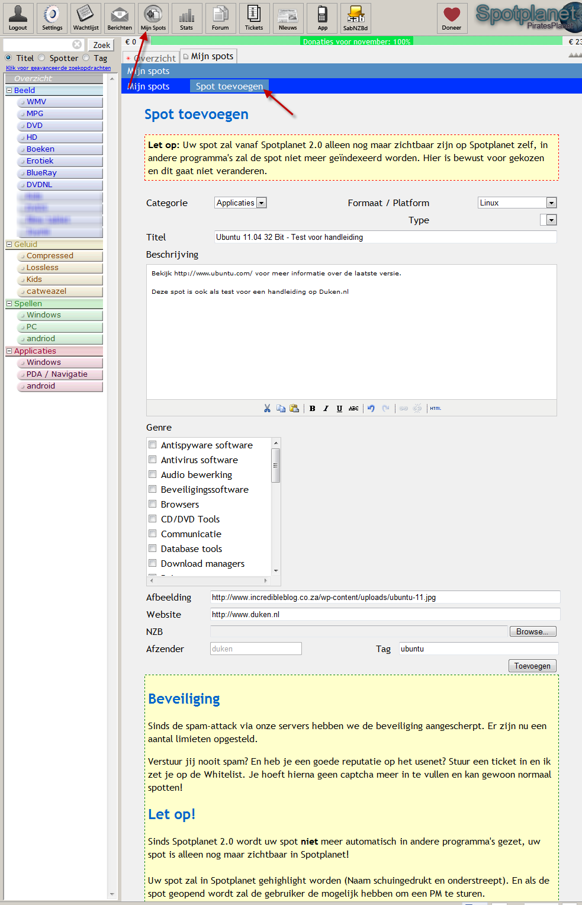The height and width of the screenshot is (905, 582).
Task: Toggle Bold formatting in editor
Action: tap(312, 408)
